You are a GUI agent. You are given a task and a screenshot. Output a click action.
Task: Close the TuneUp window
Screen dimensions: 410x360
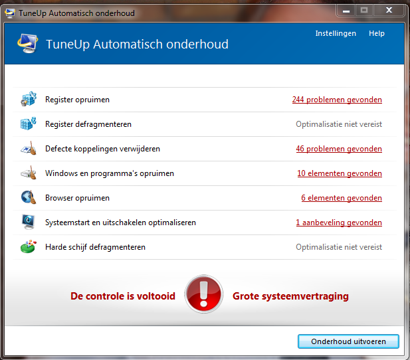(389, 11)
